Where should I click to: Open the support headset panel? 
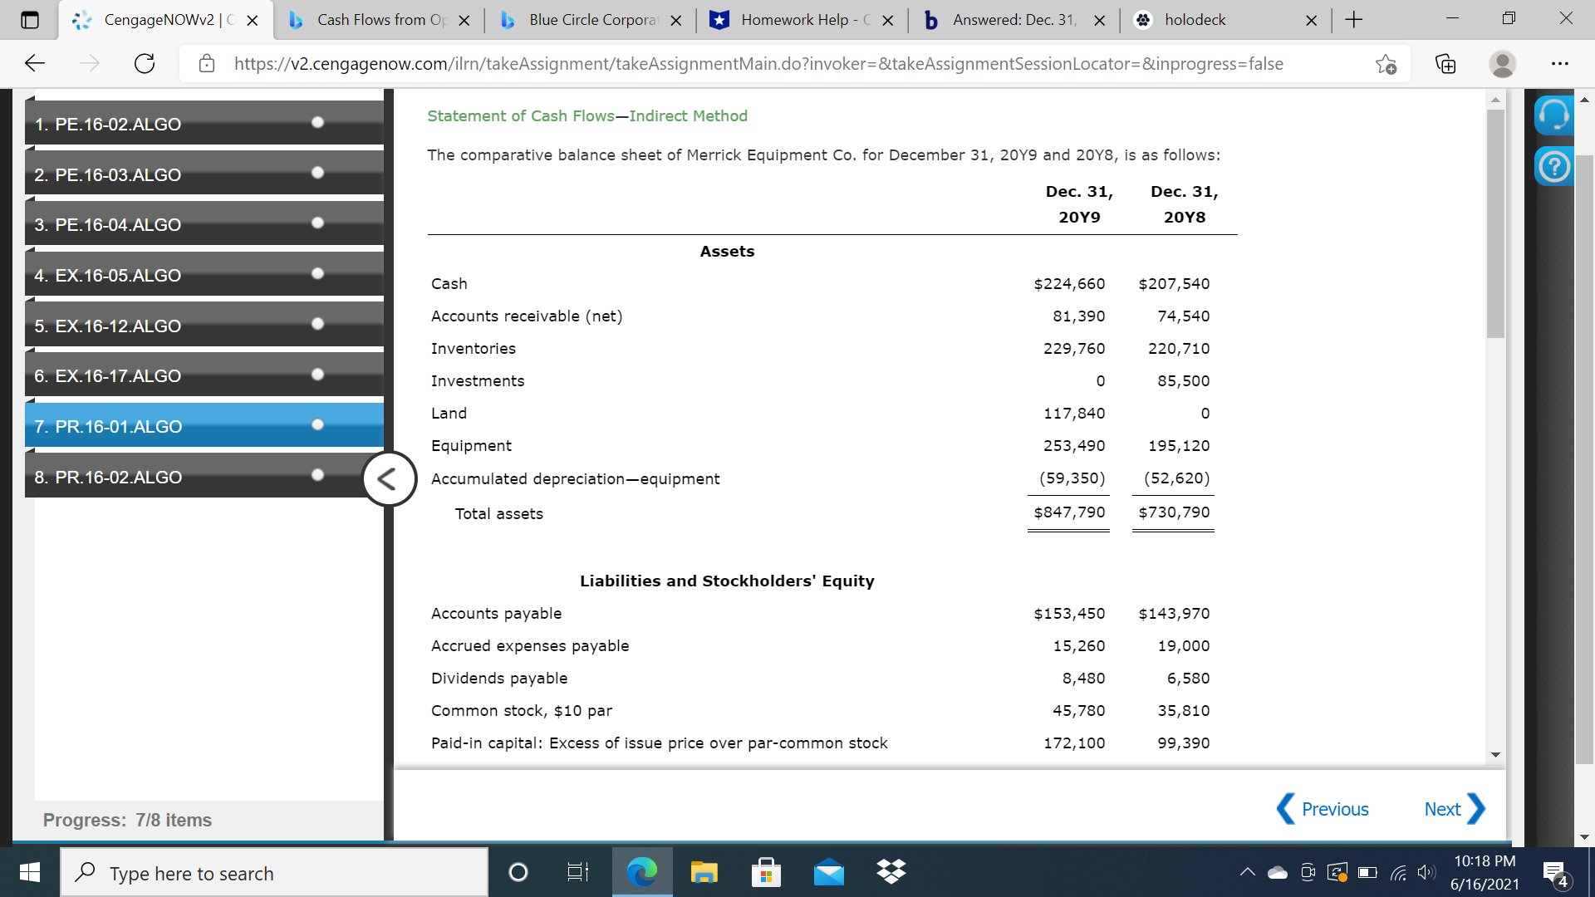click(1553, 115)
